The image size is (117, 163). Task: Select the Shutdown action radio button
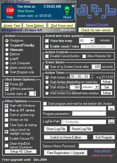coord(7,41)
